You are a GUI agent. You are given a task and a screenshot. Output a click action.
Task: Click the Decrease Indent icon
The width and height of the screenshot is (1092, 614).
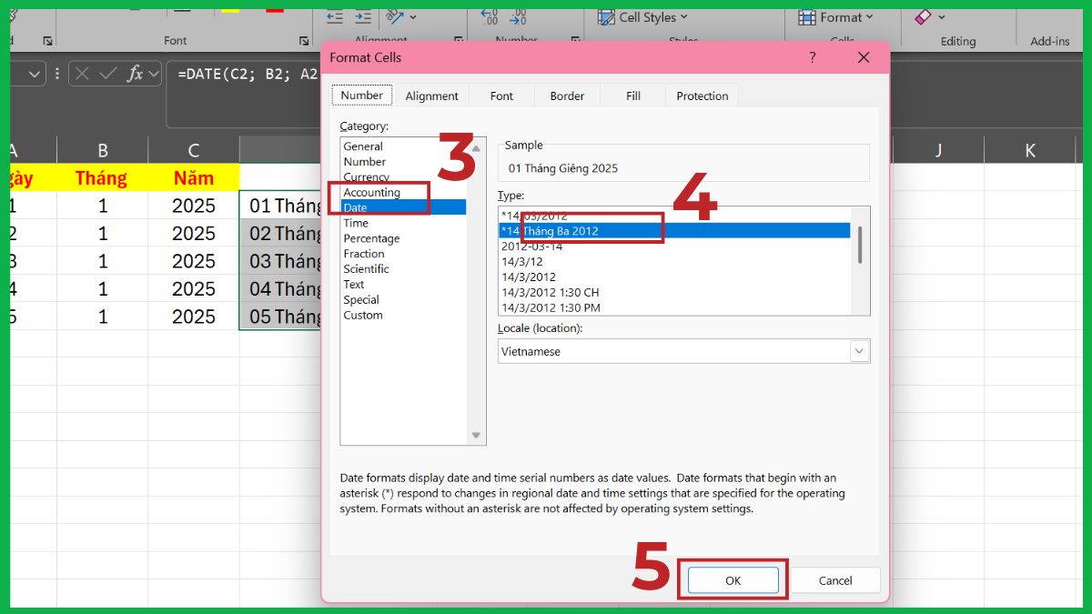pos(335,17)
